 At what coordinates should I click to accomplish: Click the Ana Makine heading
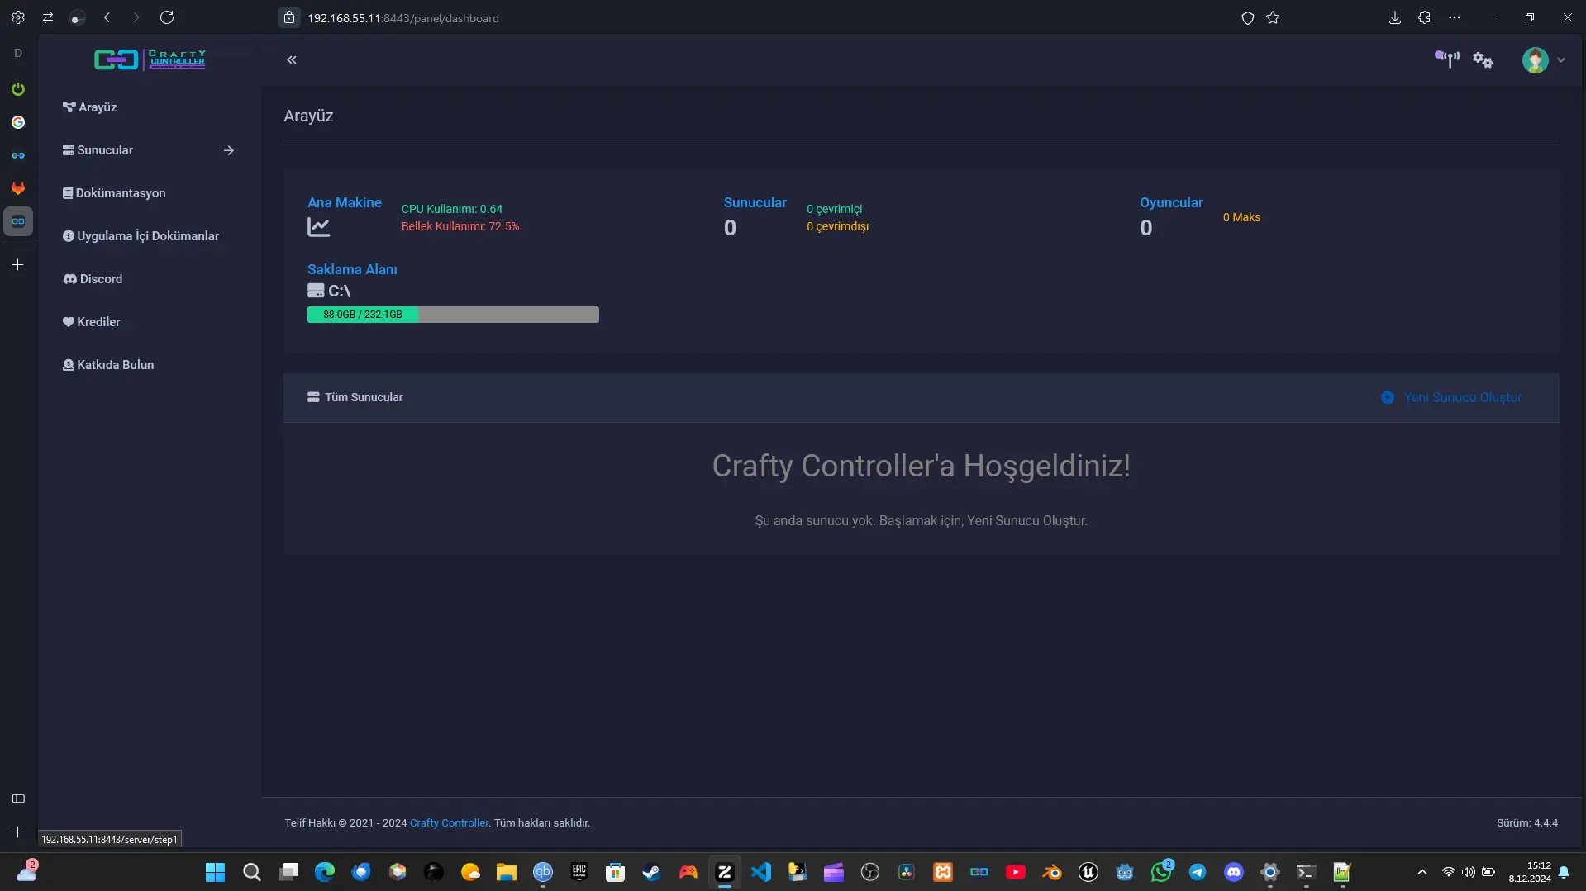pos(345,202)
